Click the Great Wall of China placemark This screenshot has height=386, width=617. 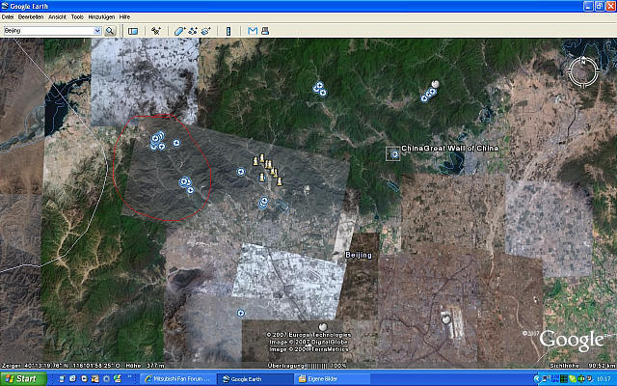coord(394,153)
